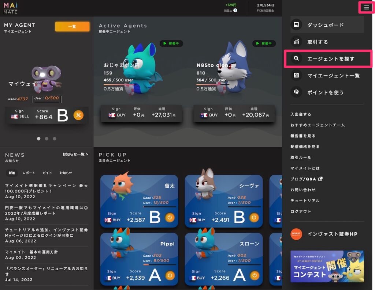Click the user progress bar on おじゃまポン円
The height and width of the screenshot is (290, 375).
[x=121, y=84]
